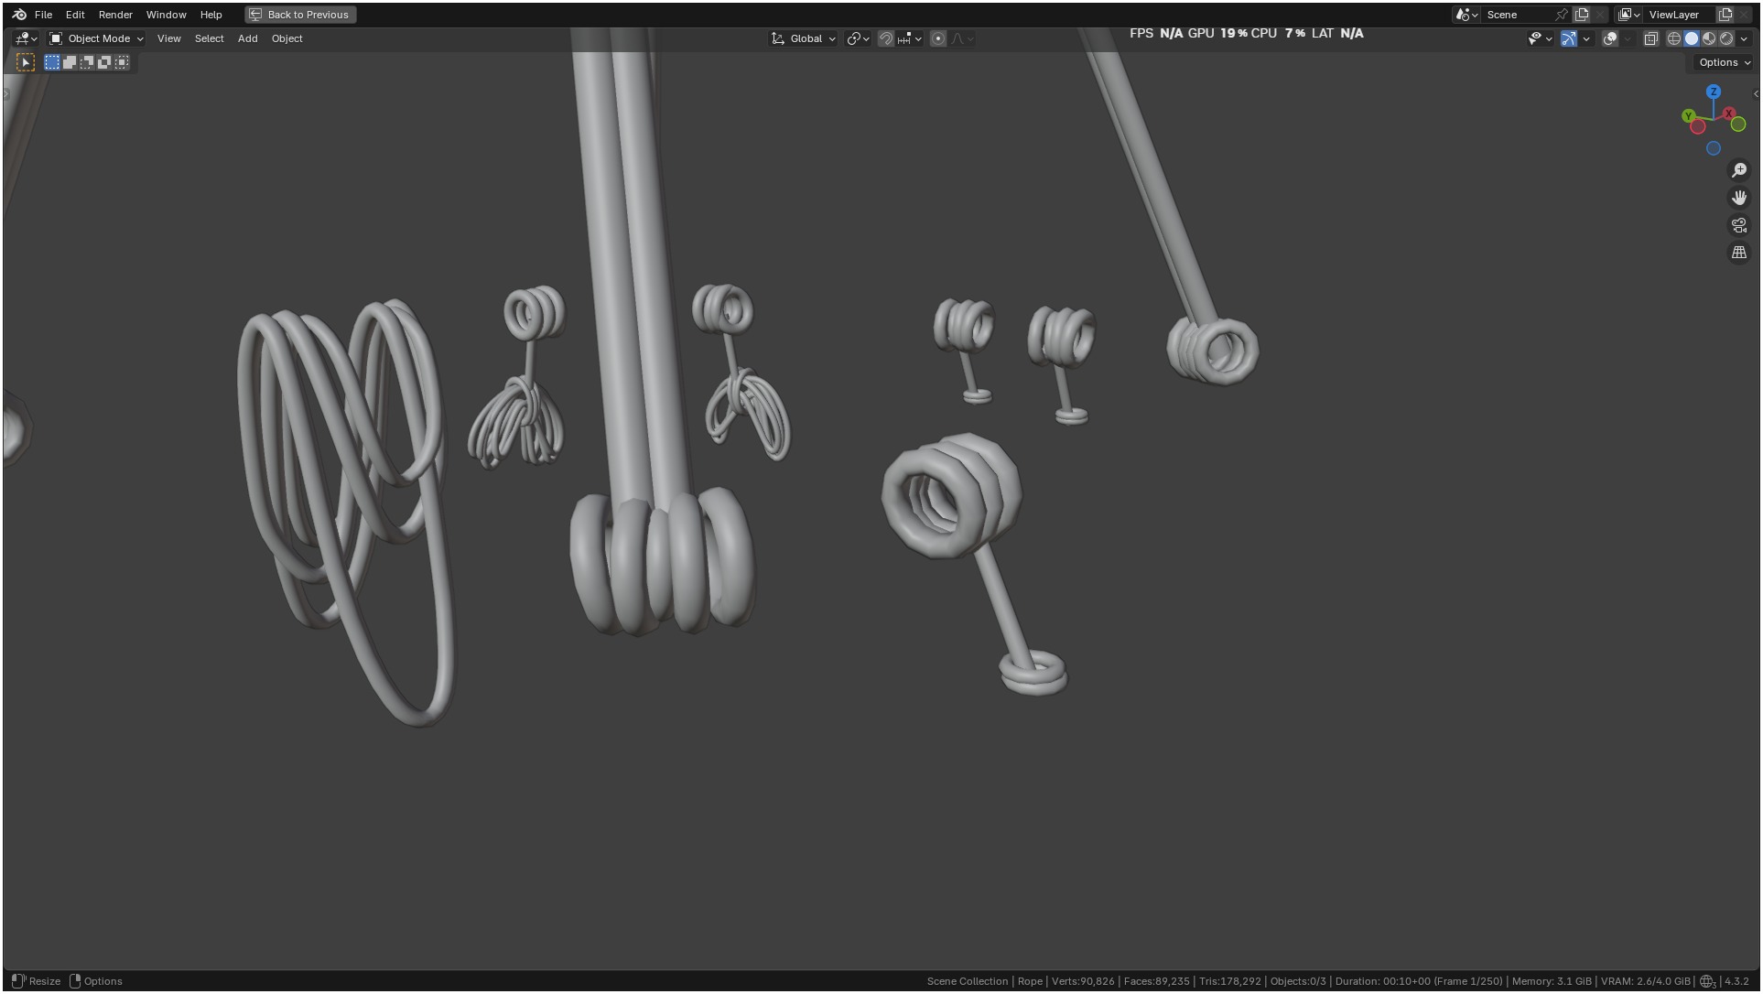The image size is (1763, 994).
Task: Open selectability and visibility dropdown
Action: pyautogui.click(x=1540, y=38)
